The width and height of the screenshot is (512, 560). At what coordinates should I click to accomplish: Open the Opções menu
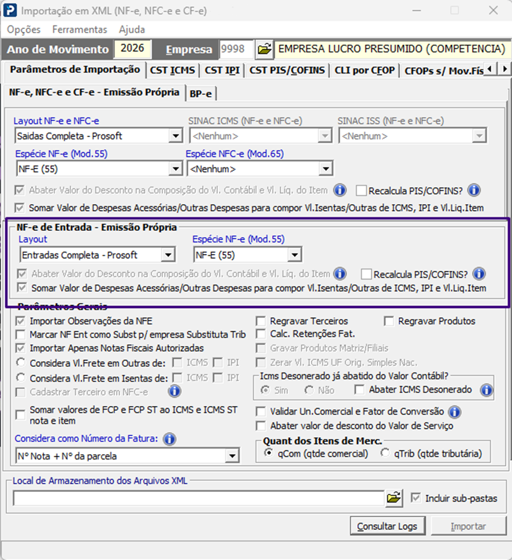click(24, 30)
